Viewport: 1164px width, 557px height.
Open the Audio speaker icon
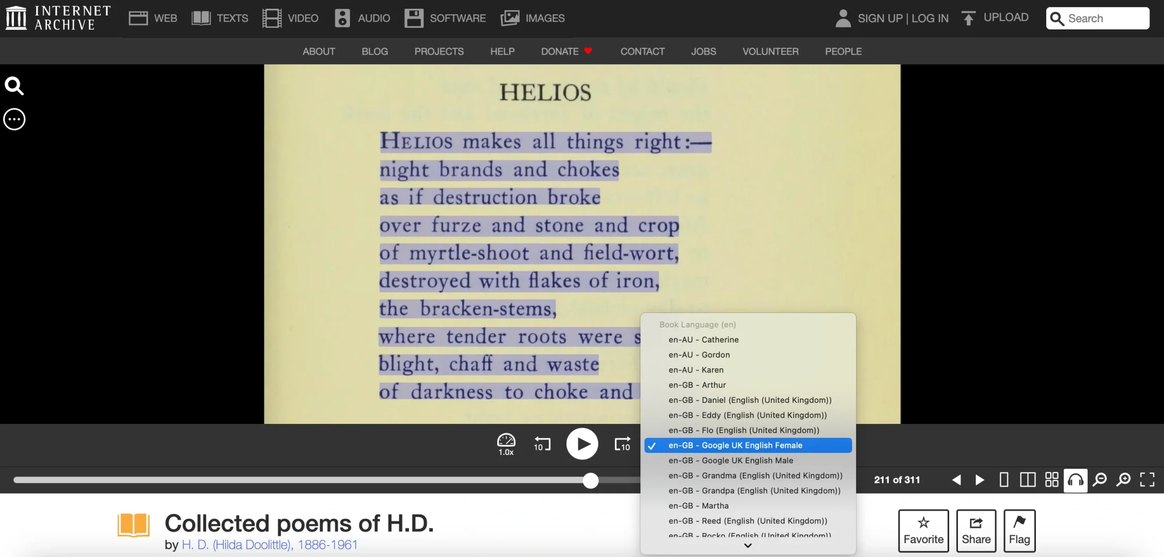pyautogui.click(x=342, y=18)
